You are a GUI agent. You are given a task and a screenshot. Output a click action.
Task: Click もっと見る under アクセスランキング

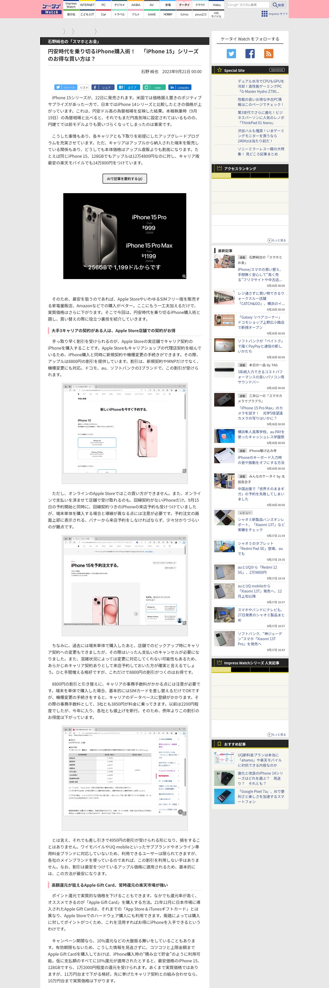[276, 241]
